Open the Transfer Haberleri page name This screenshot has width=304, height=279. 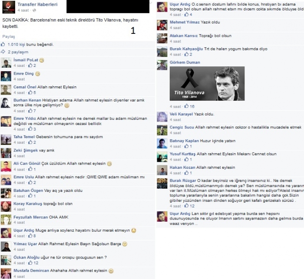click(x=37, y=4)
